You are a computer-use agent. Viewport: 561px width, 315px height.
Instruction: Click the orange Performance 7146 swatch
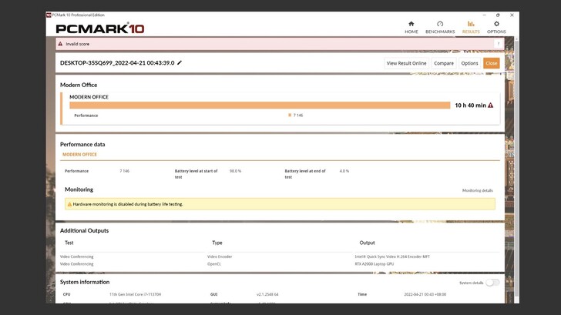pos(290,116)
